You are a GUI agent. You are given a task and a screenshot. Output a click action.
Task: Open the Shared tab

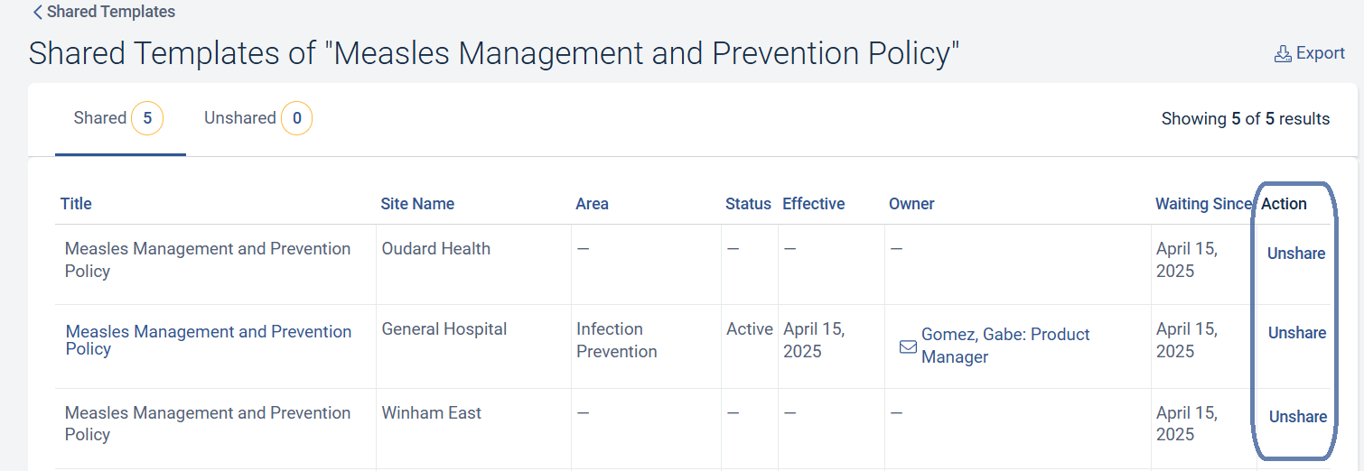point(100,118)
